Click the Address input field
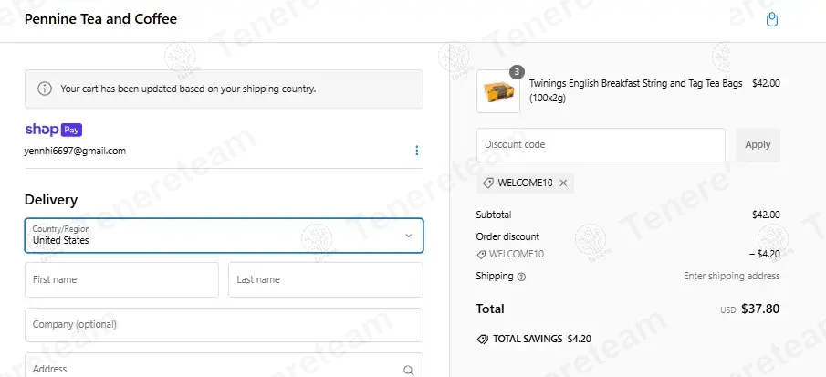This screenshot has height=377, width=826. [x=224, y=365]
